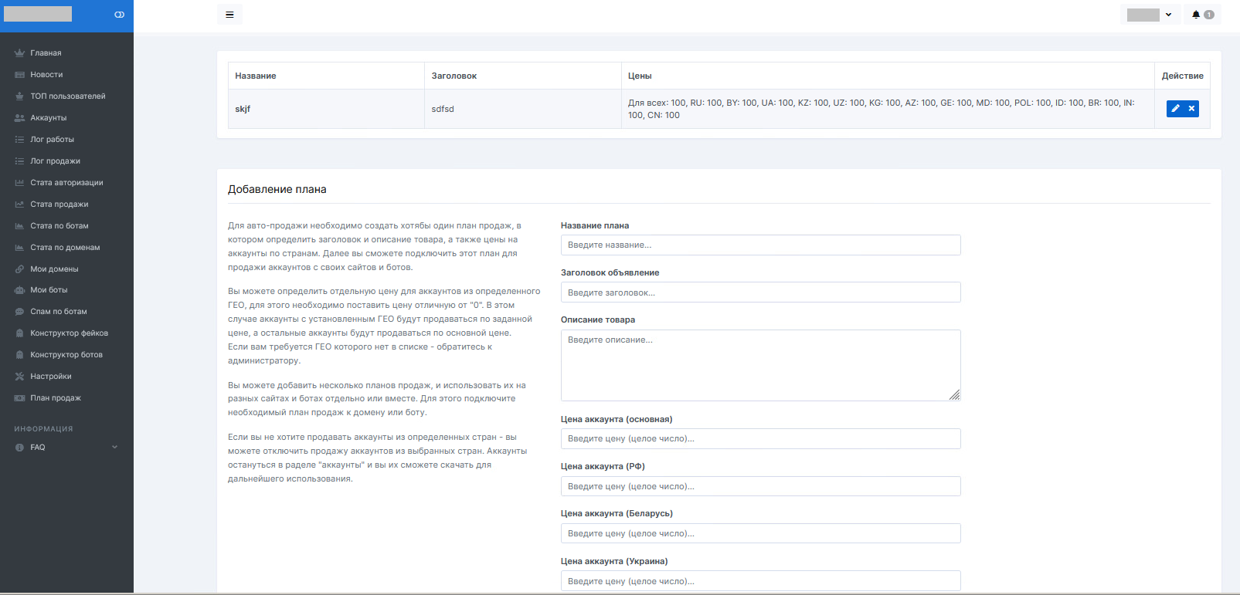
Task: Focus the Заголовок объявление field
Action: 760,292
